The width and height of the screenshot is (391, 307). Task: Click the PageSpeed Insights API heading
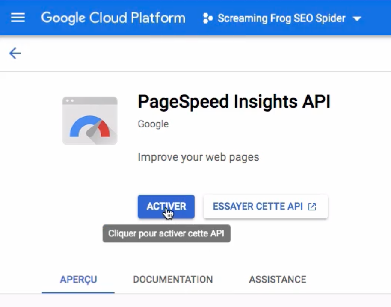point(234,102)
